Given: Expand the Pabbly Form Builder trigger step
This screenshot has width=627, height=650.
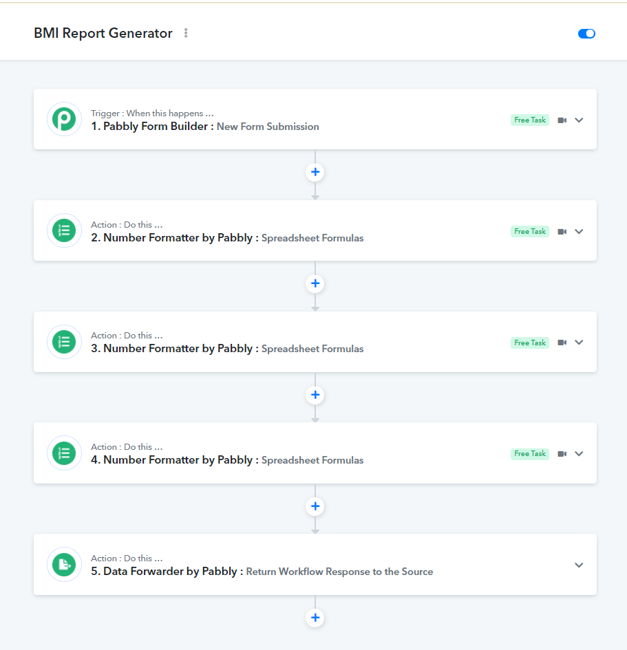Looking at the screenshot, I should tap(579, 120).
